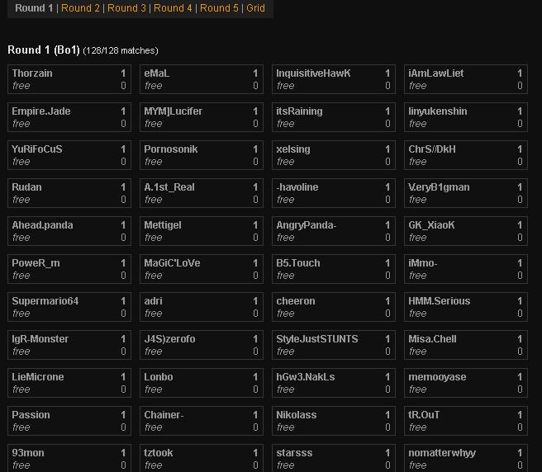Click the Round 1 tab

tap(34, 8)
